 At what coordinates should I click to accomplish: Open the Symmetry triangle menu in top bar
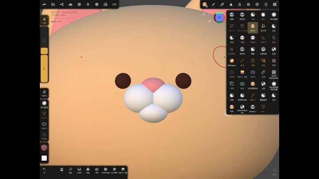click(231, 4)
